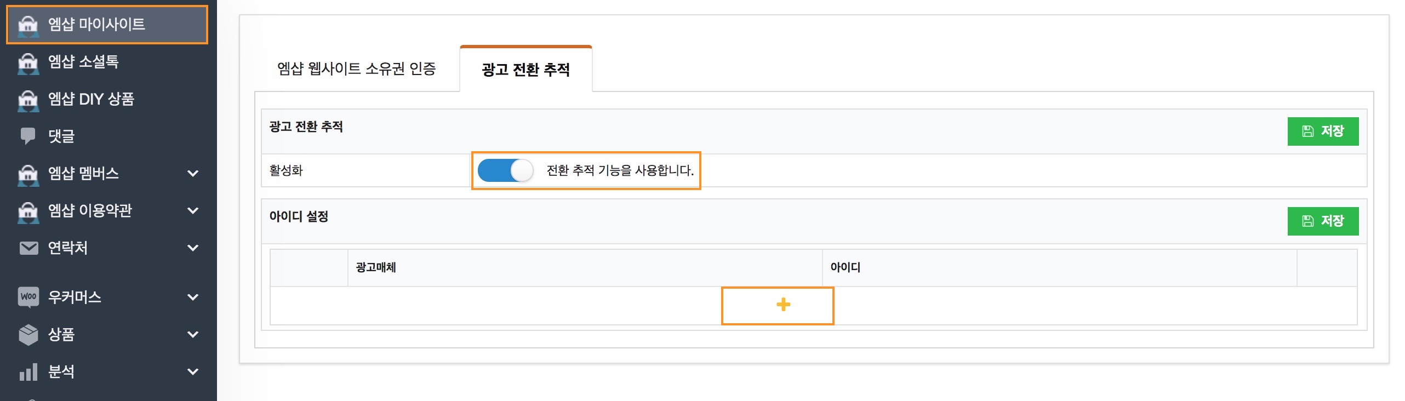The height and width of the screenshot is (401, 1405).
Task: Disable the 전환 추적 활성화 toggle
Action: (505, 170)
